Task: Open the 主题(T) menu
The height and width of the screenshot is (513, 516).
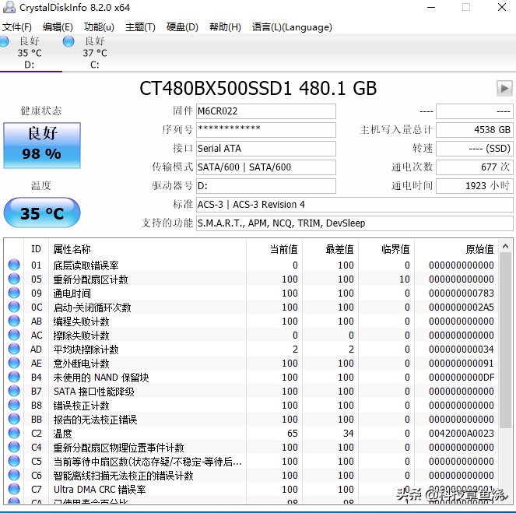Action: point(140,27)
